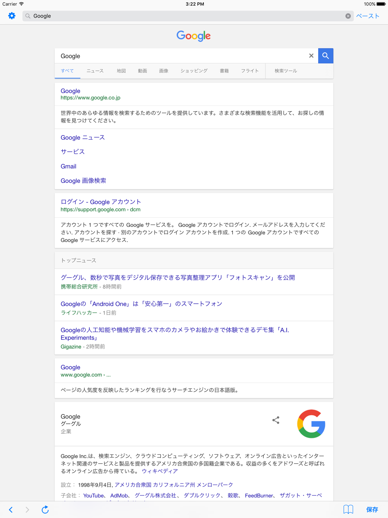This screenshot has height=518, width=388.
Task: Open the フォトスキャン news headline
Action: [178, 278]
